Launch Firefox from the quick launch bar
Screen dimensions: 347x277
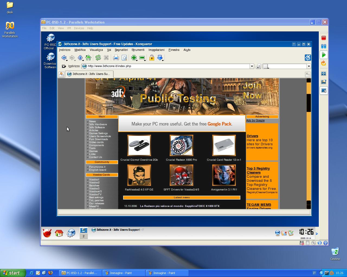click(x=50, y=273)
